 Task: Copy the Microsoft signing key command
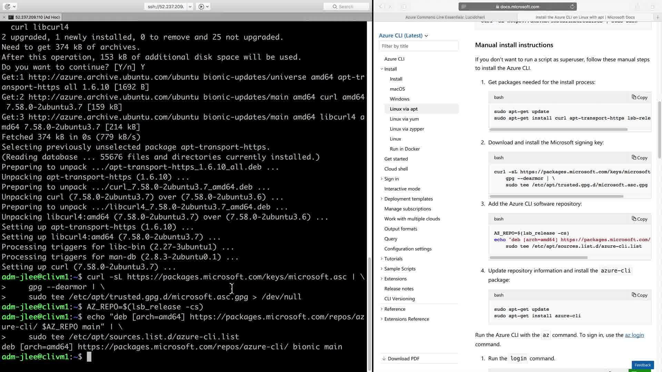point(639,158)
